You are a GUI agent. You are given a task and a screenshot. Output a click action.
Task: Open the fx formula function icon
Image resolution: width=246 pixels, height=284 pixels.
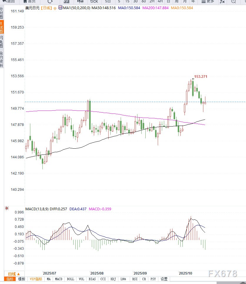(222, 1)
